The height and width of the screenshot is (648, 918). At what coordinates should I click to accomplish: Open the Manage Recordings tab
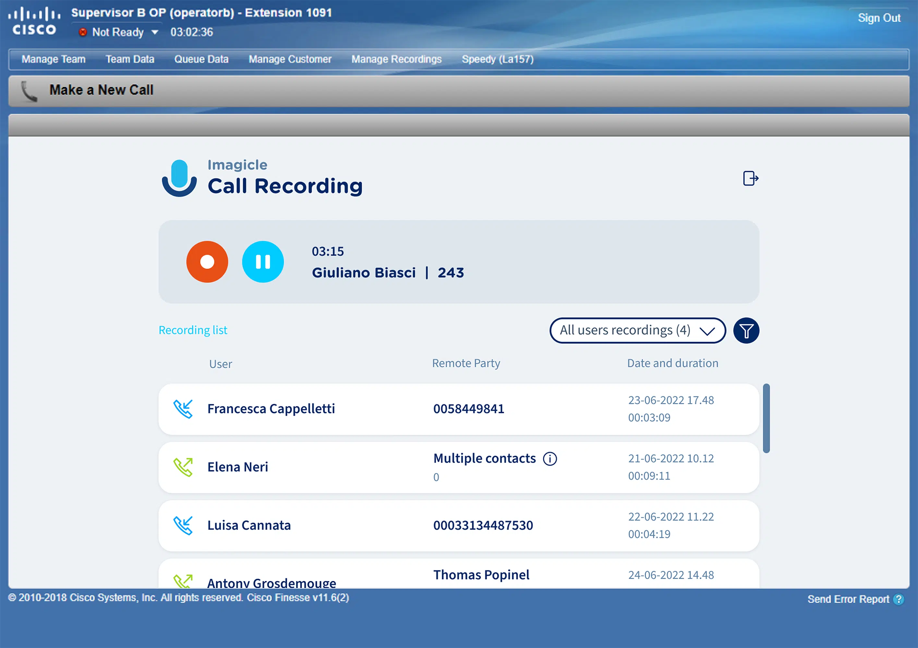pyautogui.click(x=396, y=60)
